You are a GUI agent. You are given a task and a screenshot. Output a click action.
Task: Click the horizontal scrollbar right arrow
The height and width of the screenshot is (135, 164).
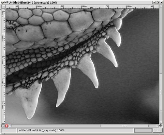tap(158, 126)
